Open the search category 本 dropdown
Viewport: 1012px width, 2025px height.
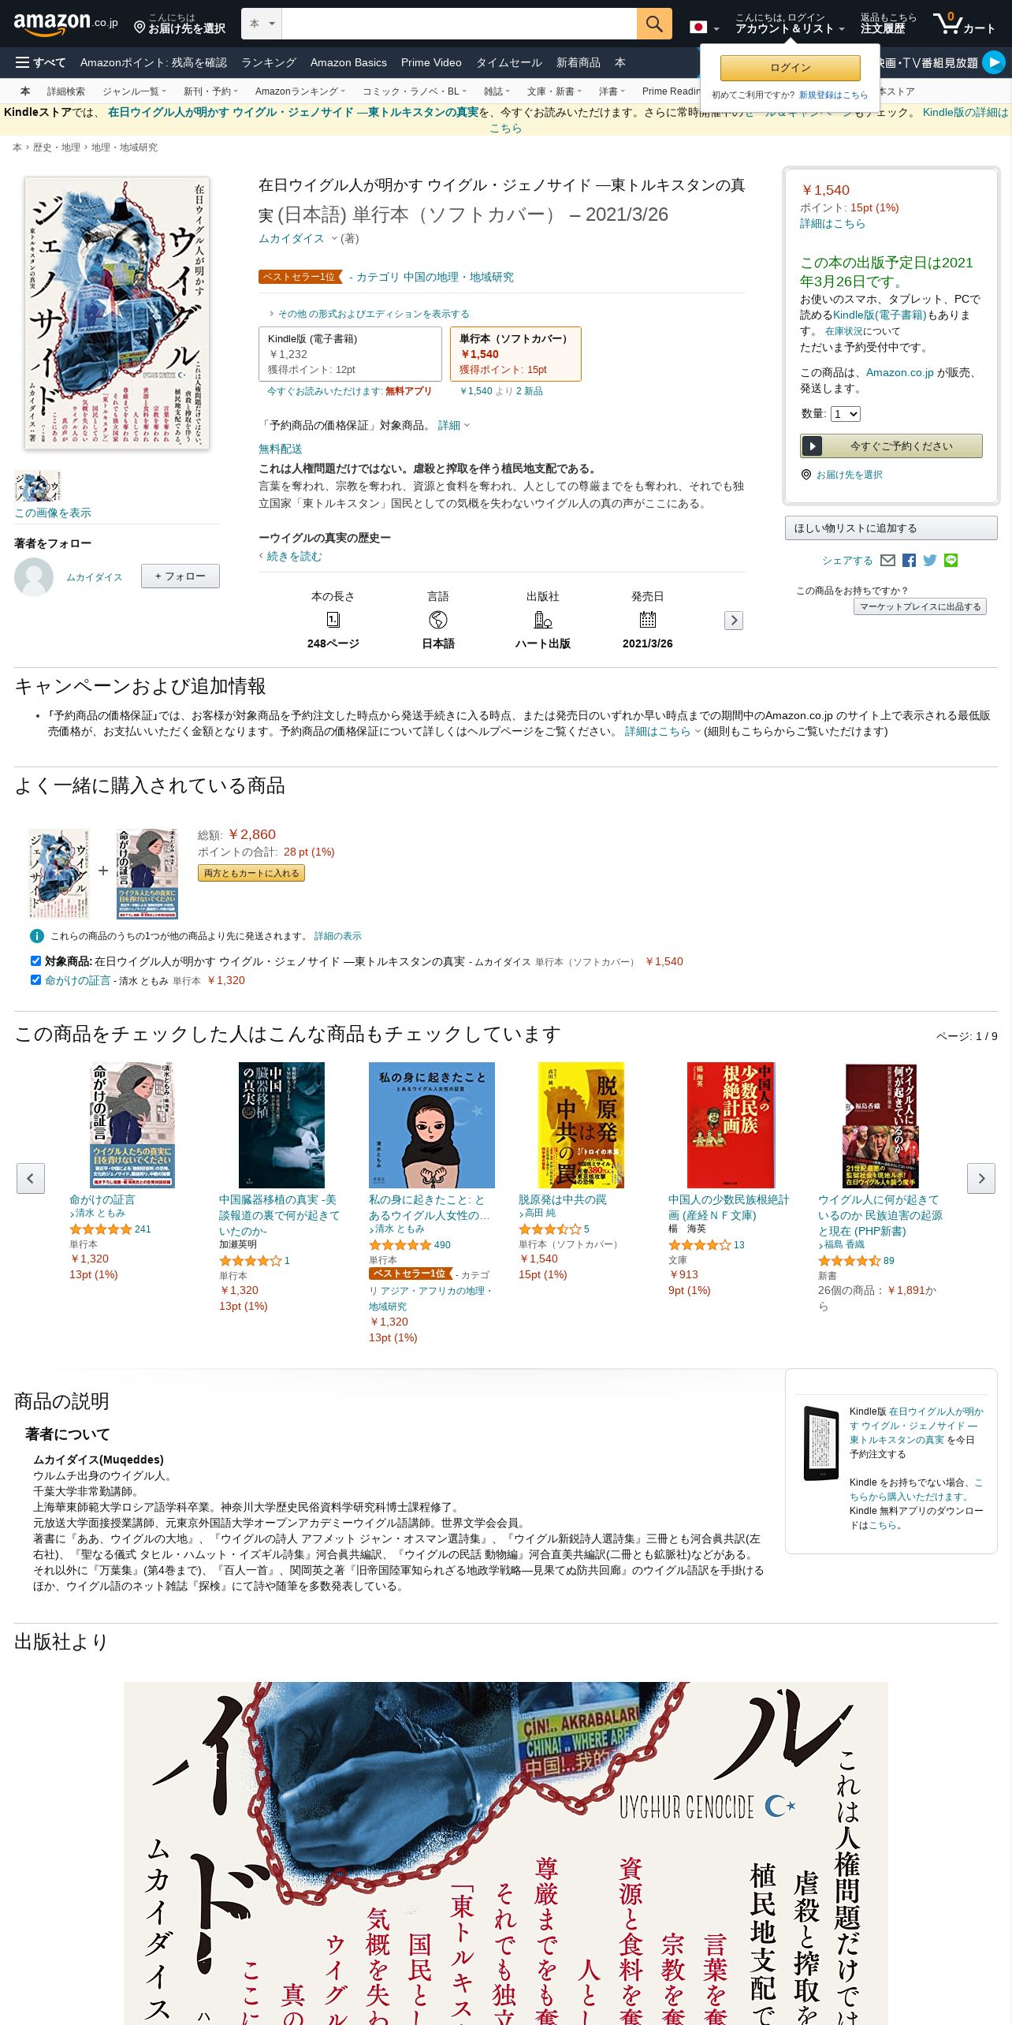262,24
